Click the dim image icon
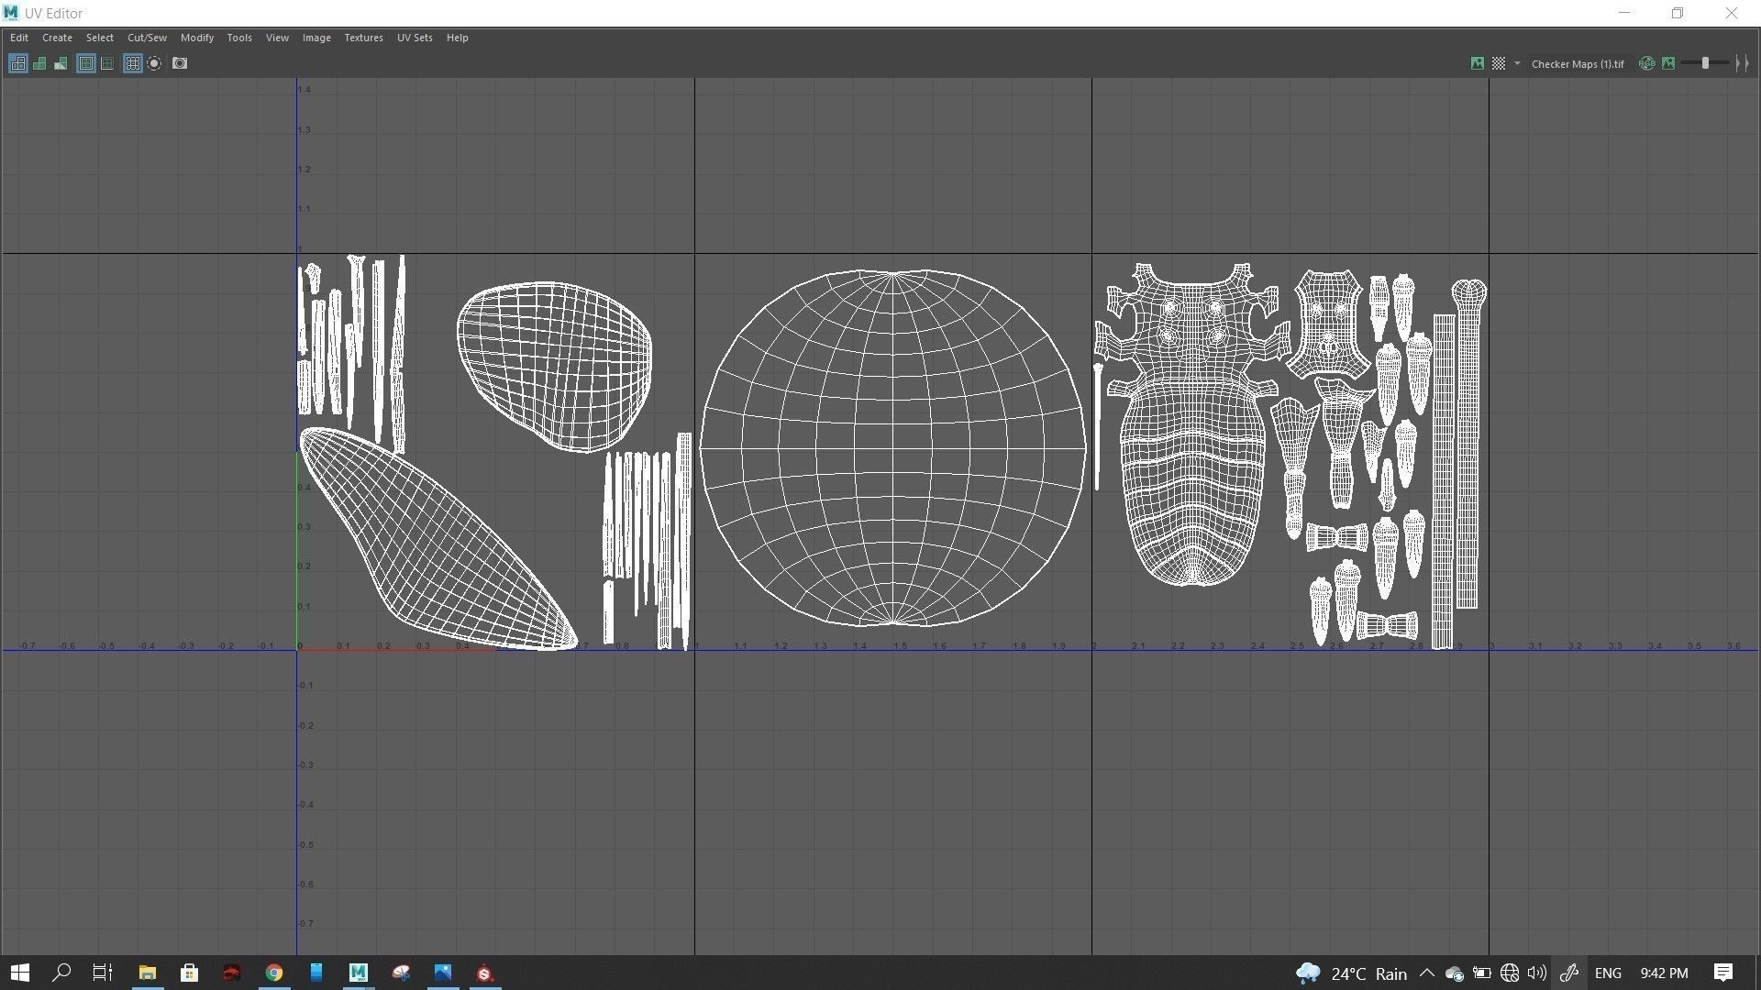The height and width of the screenshot is (990, 1761). (x=1668, y=63)
